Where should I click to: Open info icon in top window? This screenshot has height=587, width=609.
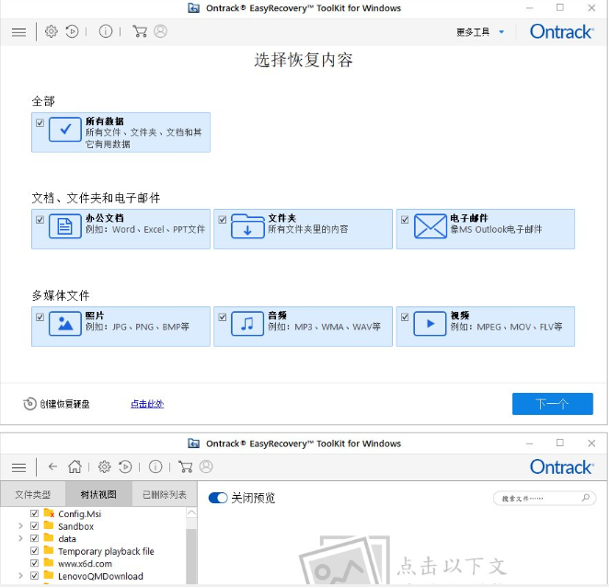point(106,31)
